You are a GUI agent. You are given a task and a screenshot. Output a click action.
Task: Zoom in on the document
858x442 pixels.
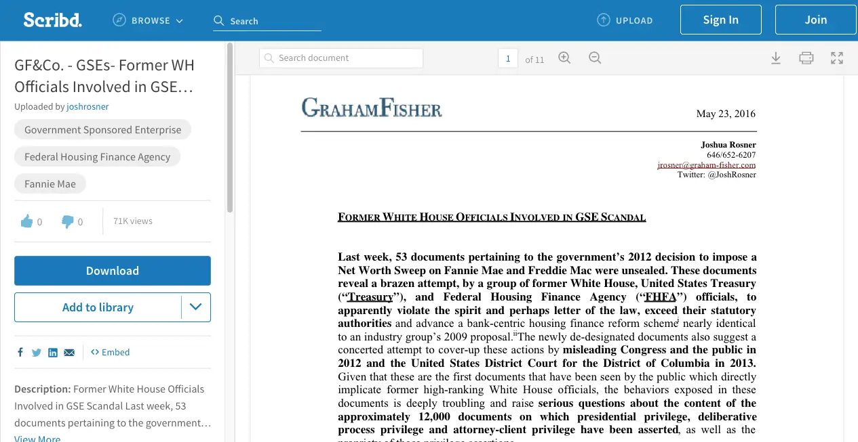click(564, 58)
